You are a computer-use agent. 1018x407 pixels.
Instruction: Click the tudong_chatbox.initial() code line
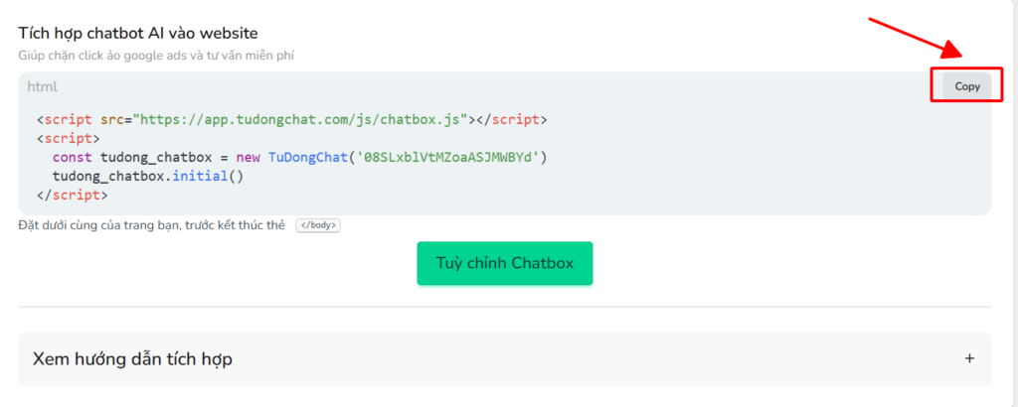(x=148, y=177)
